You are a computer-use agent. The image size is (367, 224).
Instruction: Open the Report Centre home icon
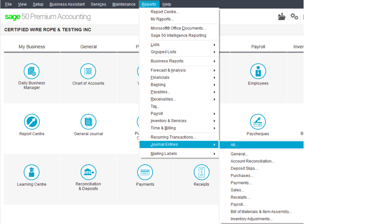pyautogui.click(x=32, y=122)
